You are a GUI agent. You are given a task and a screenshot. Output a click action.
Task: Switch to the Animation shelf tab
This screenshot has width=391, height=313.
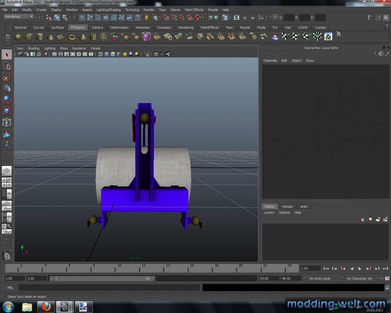142,27
